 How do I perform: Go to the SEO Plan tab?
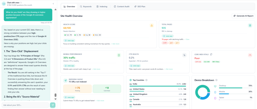coord(140,6)
